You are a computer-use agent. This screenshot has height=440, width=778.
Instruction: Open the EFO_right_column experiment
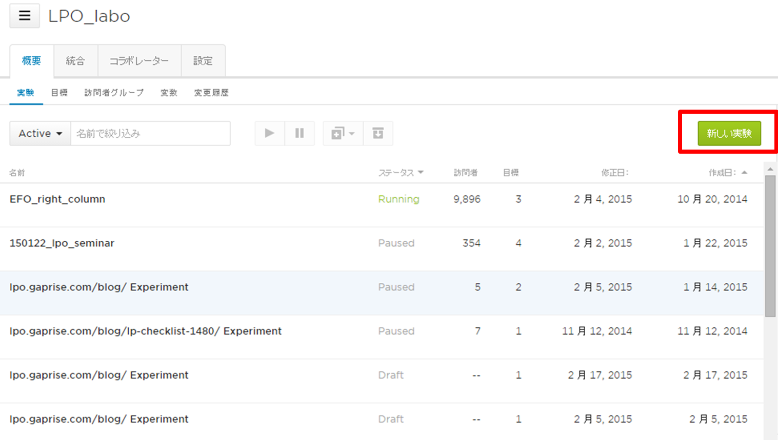click(57, 199)
